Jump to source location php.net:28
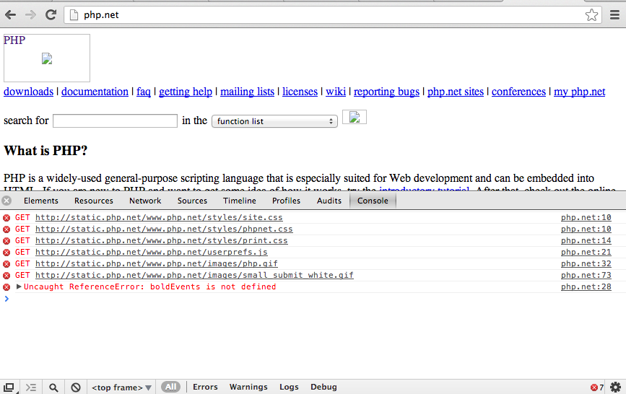 click(x=586, y=287)
